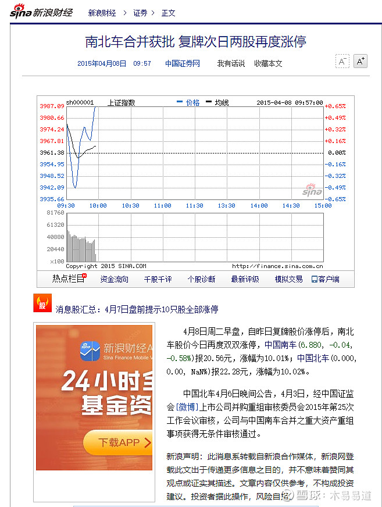Click +0.65% percent axis label

pyautogui.click(x=335, y=106)
